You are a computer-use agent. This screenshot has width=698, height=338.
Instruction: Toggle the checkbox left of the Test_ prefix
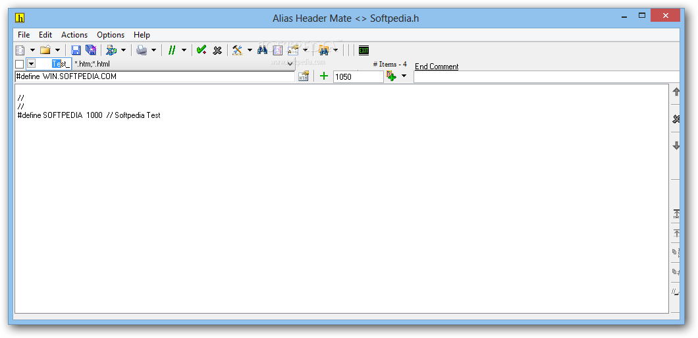click(20, 64)
